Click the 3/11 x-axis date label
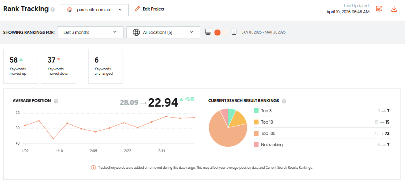Viewport: 405px width, 183px height. coord(162,151)
